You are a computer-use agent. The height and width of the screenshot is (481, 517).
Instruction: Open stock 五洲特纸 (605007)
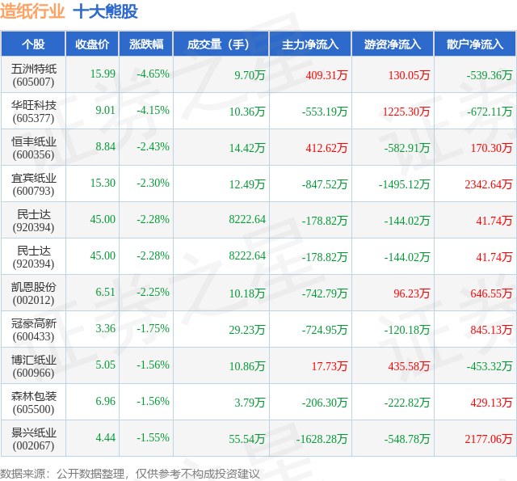click(x=33, y=75)
